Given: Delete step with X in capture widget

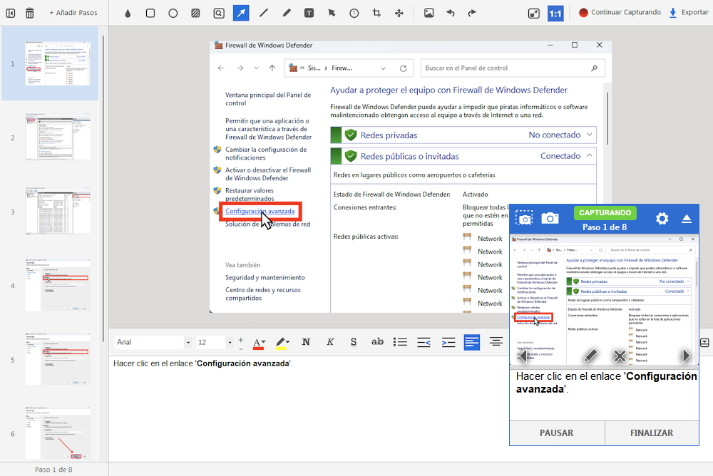Looking at the screenshot, I should (620, 356).
